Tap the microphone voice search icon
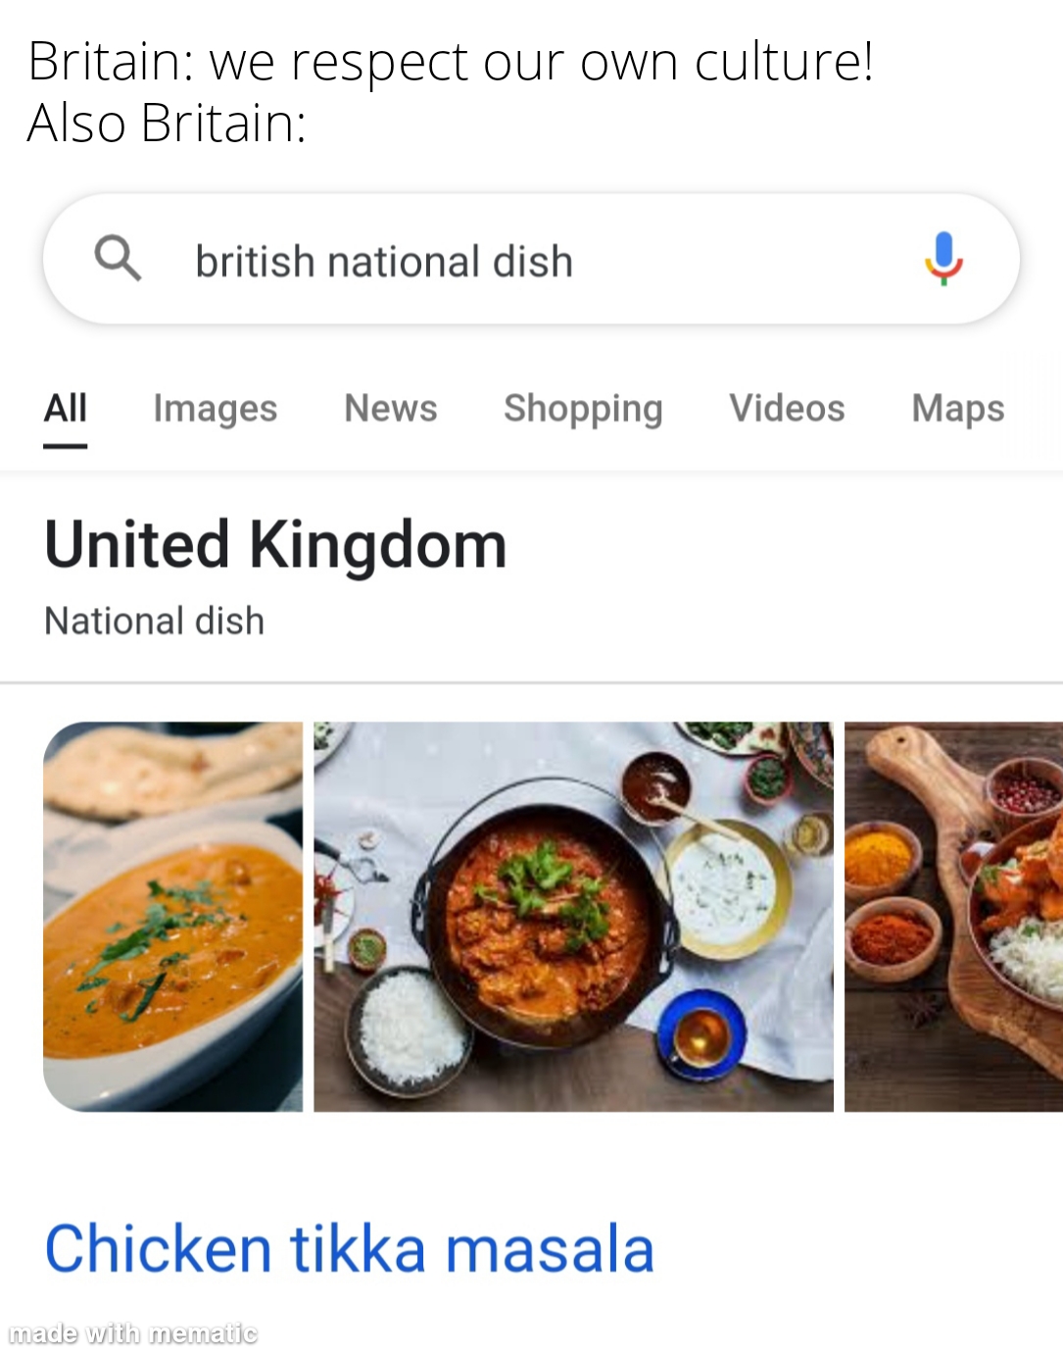 [x=943, y=259]
